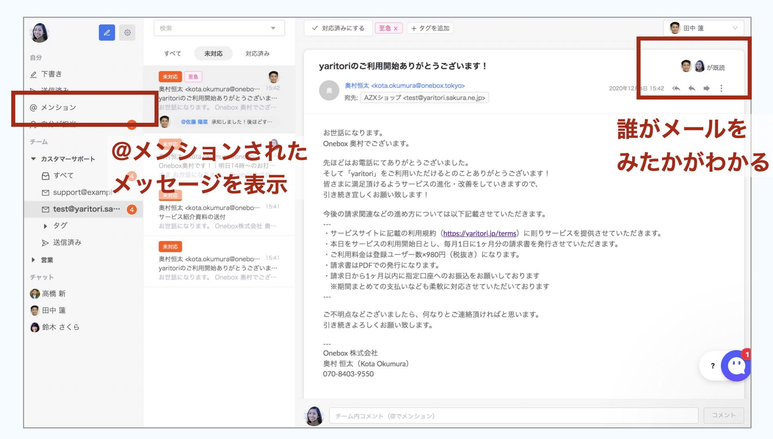Click the single reply arrow icon
This screenshot has width=773, height=439.
(x=692, y=88)
